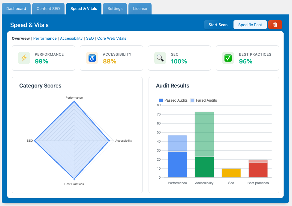Toggle Failed Audits legend item
Viewport: 292px width, 206px height.
click(x=203, y=100)
